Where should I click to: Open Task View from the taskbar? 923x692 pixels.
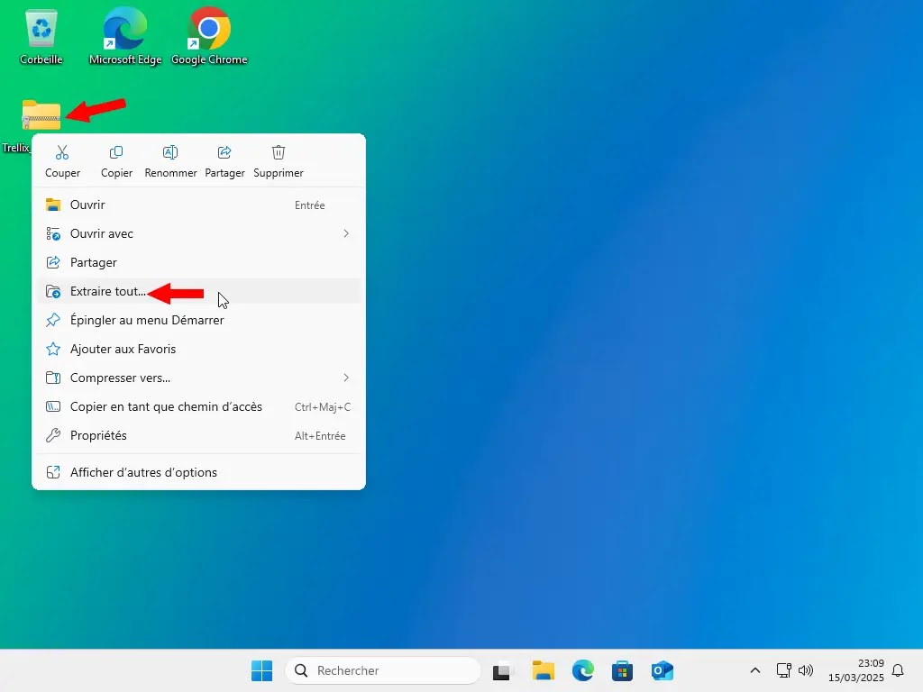(x=502, y=670)
